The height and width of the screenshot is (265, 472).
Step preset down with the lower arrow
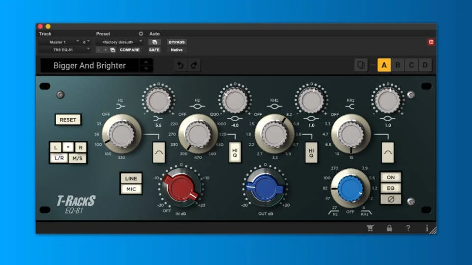(146, 69)
